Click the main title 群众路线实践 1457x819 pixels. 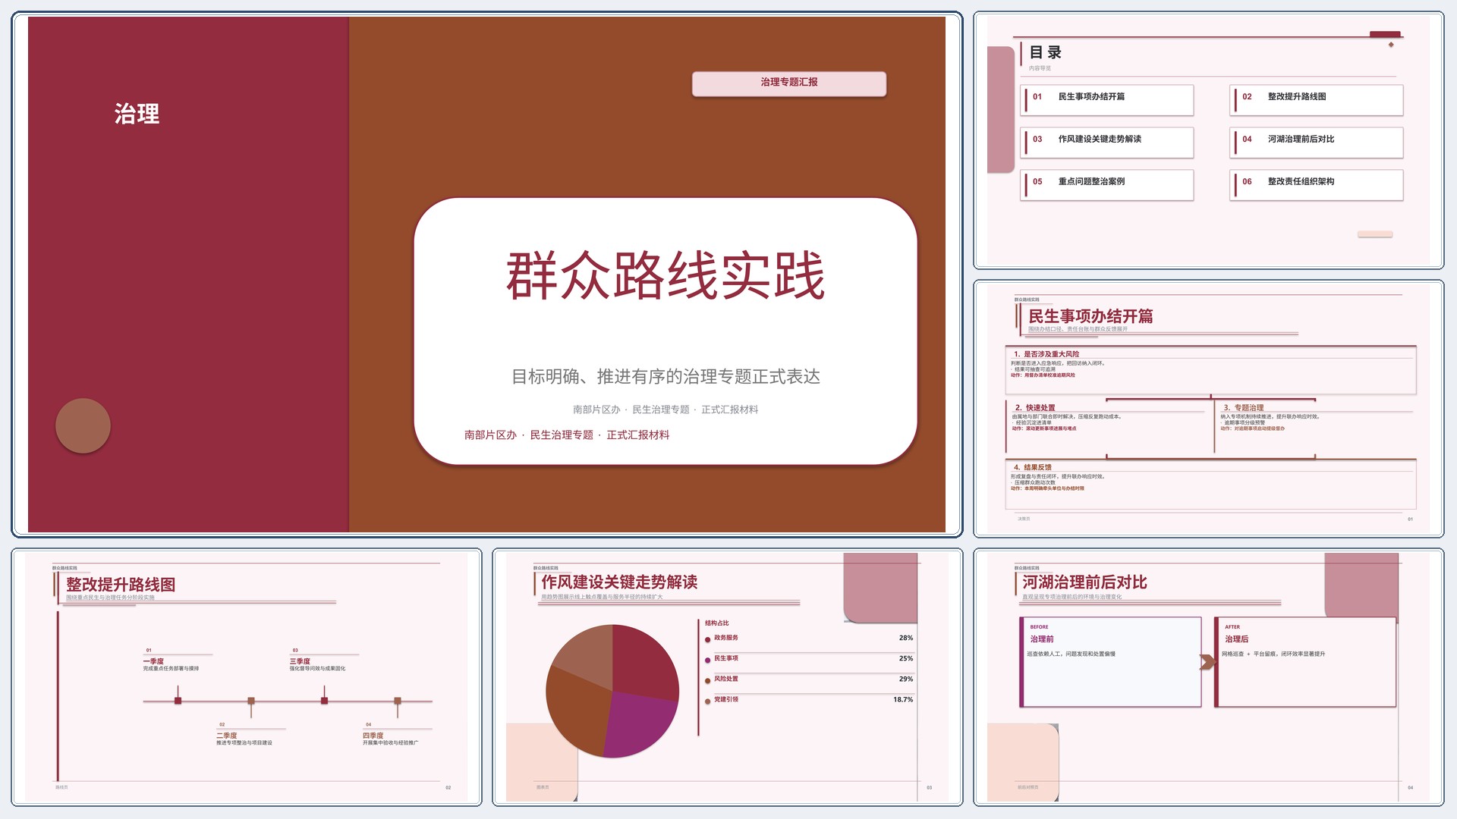(666, 275)
